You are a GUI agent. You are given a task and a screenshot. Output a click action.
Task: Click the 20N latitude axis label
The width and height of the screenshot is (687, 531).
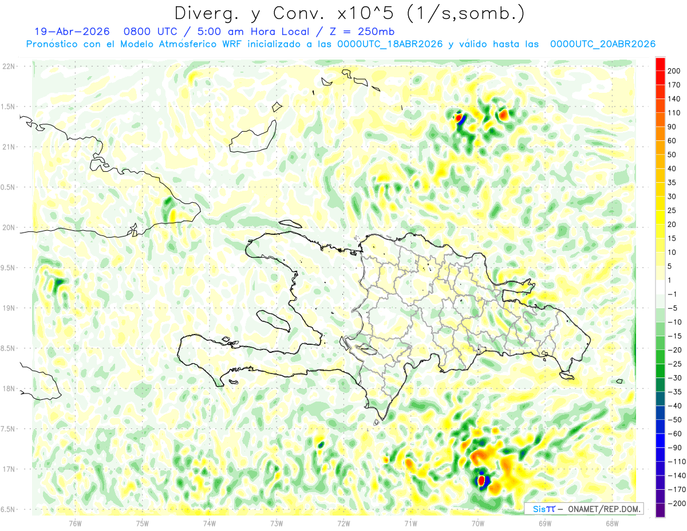tap(8, 227)
